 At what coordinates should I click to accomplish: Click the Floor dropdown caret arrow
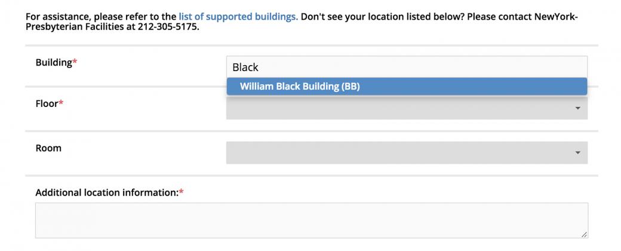577,108
